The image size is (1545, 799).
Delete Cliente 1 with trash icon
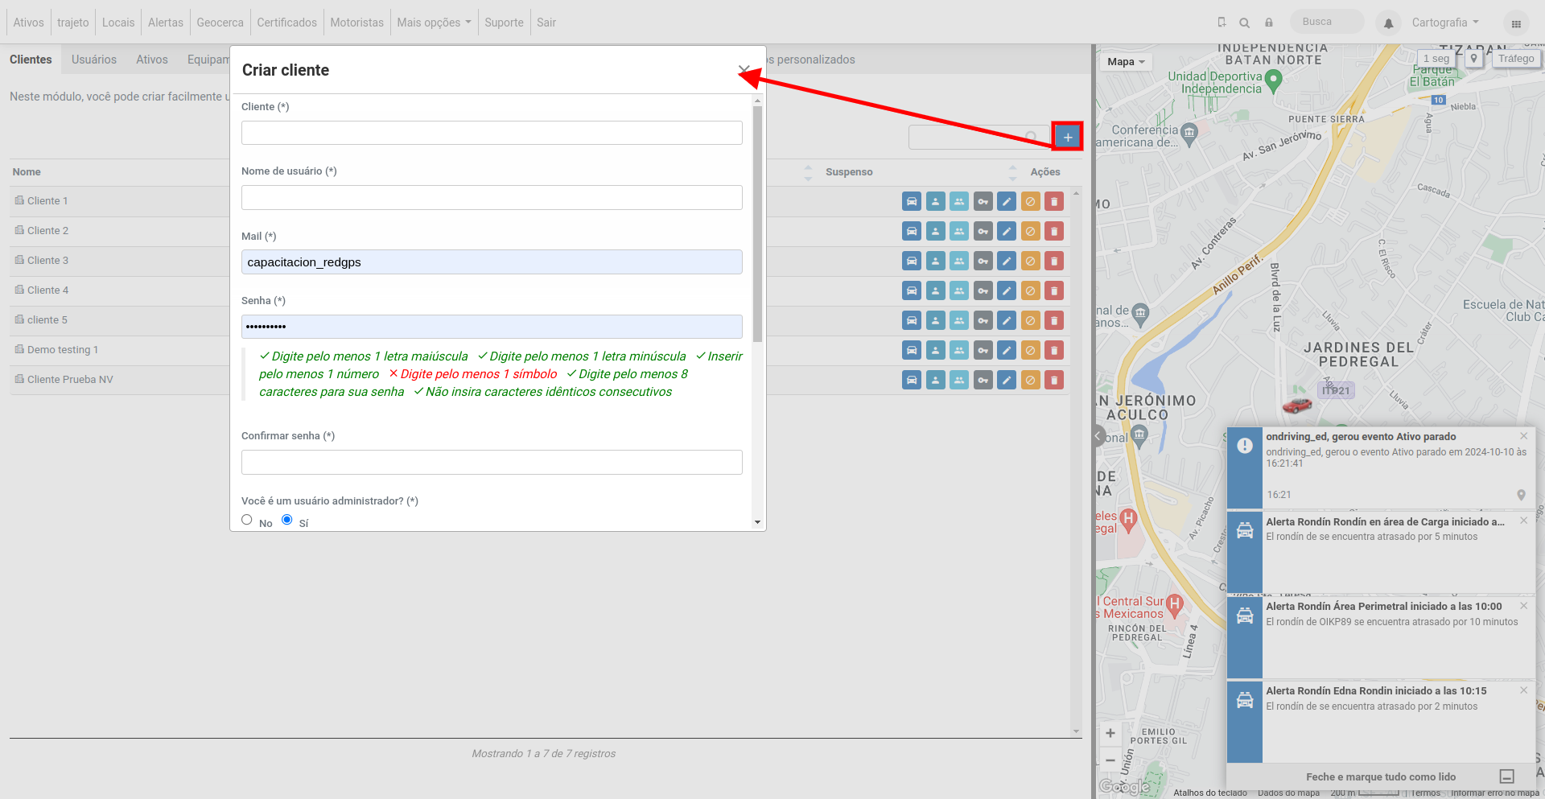pyautogui.click(x=1054, y=201)
